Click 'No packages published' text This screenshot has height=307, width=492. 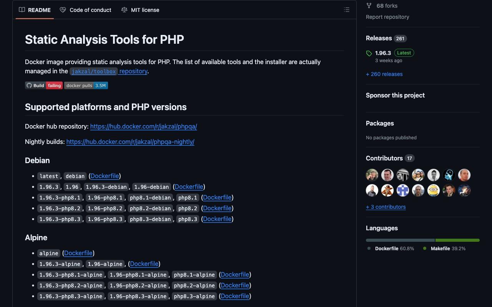[x=391, y=137]
